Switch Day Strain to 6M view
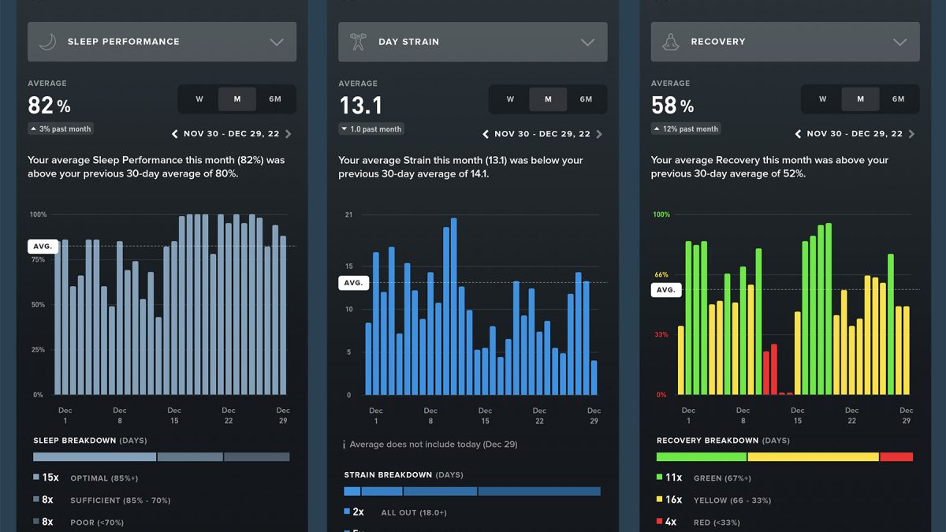Screen dimensions: 946x532 (x=586, y=99)
